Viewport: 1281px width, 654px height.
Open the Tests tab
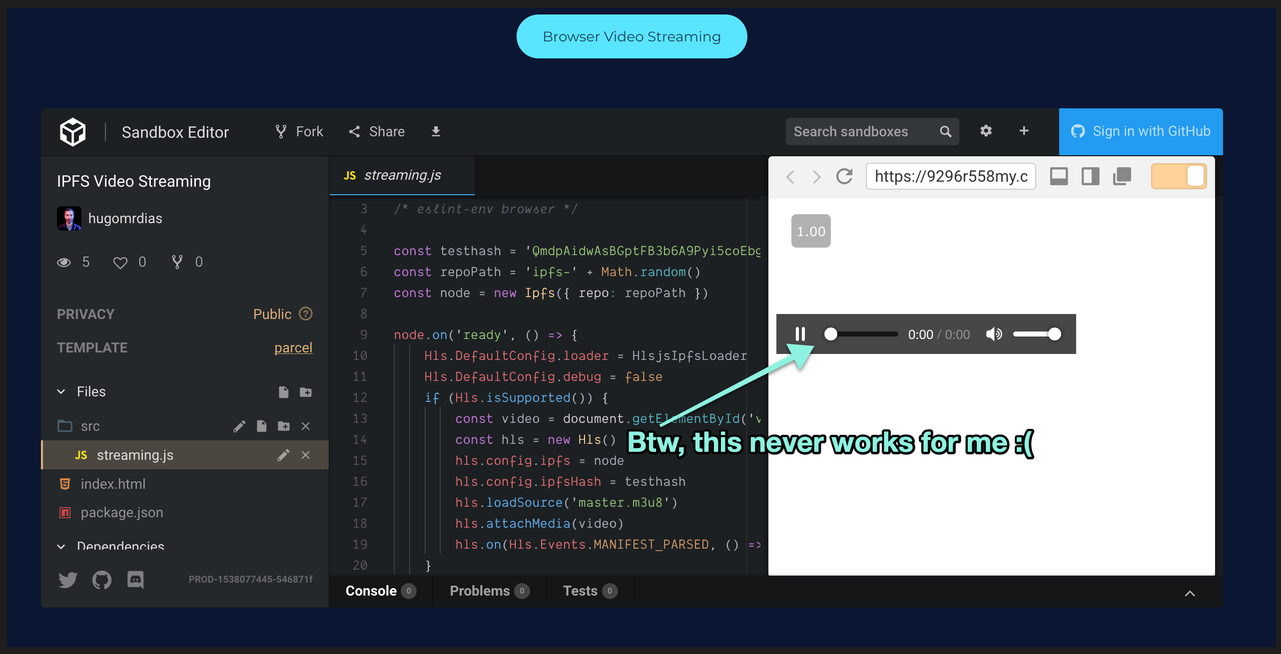(x=581, y=591)
